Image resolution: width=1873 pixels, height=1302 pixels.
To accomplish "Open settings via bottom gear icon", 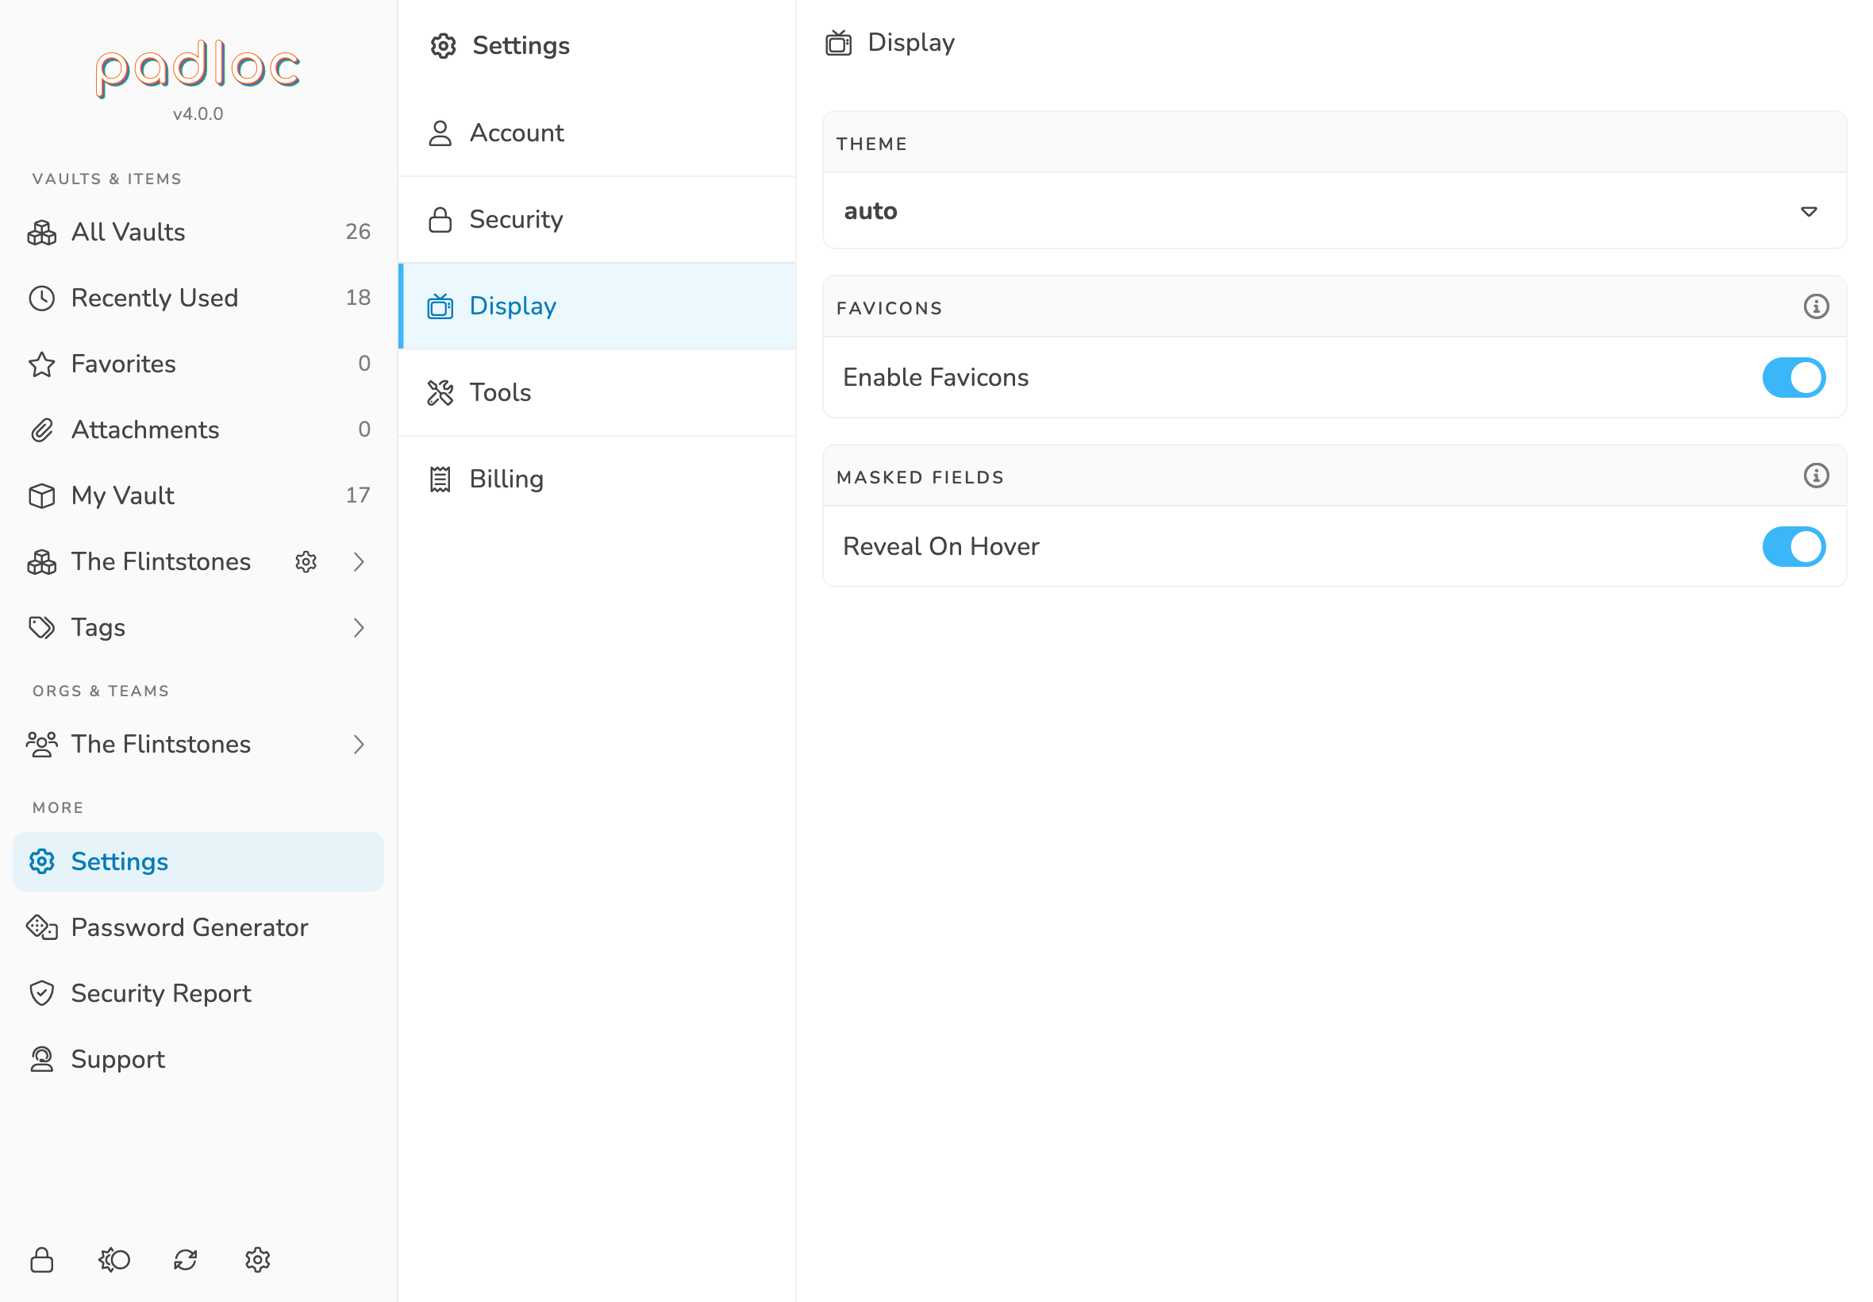I will [x=258, y=1260].
